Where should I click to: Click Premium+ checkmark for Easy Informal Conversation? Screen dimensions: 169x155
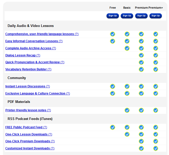coord(156,41)
